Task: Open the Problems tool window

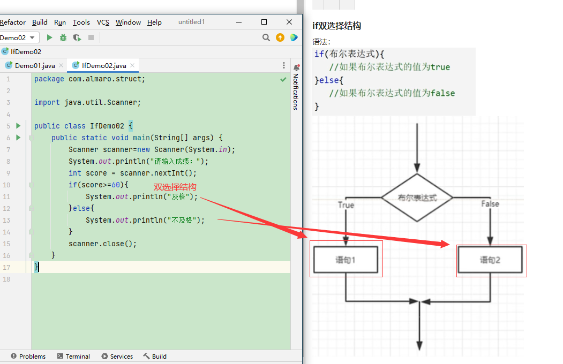Action: [28, 356]
